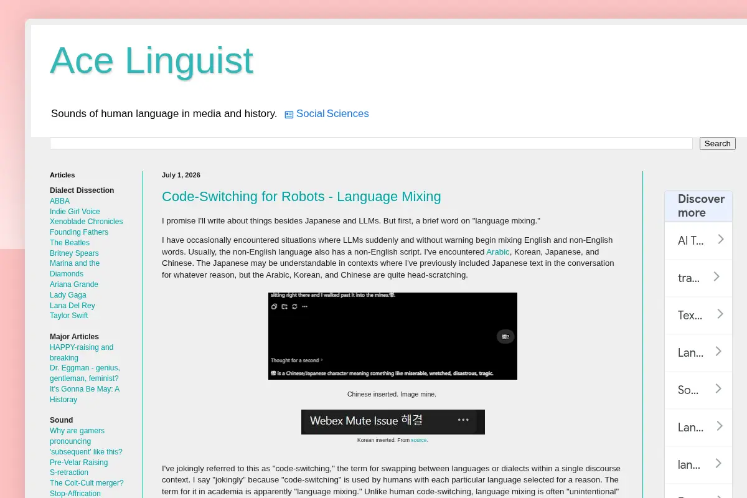Open the Stop-Affrication article
Screen dimensions: 747x498
pos(75,494)
